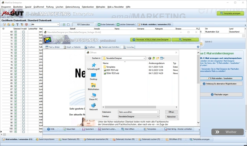Open the Programm menu in MailOut

6,7
